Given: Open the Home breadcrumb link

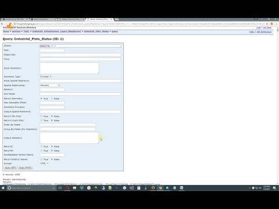Looking at the screenshot, I should (x=6, y=31).
